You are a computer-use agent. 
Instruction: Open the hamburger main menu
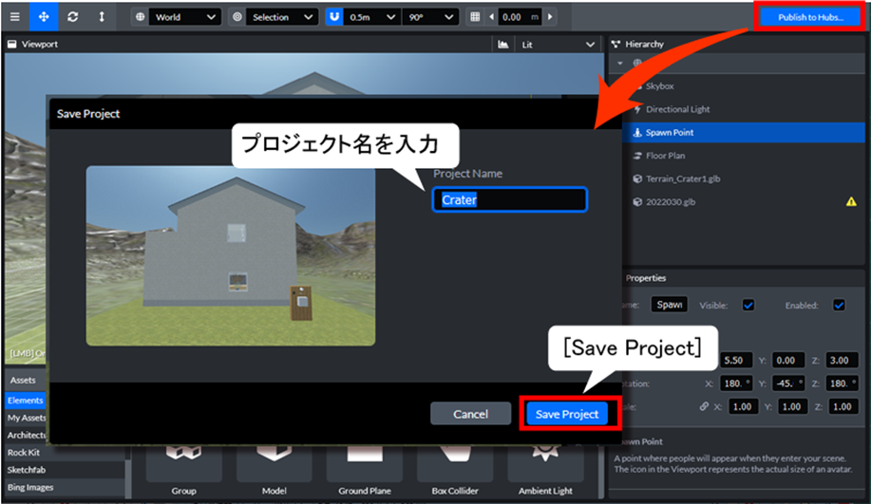pos(14,17)
